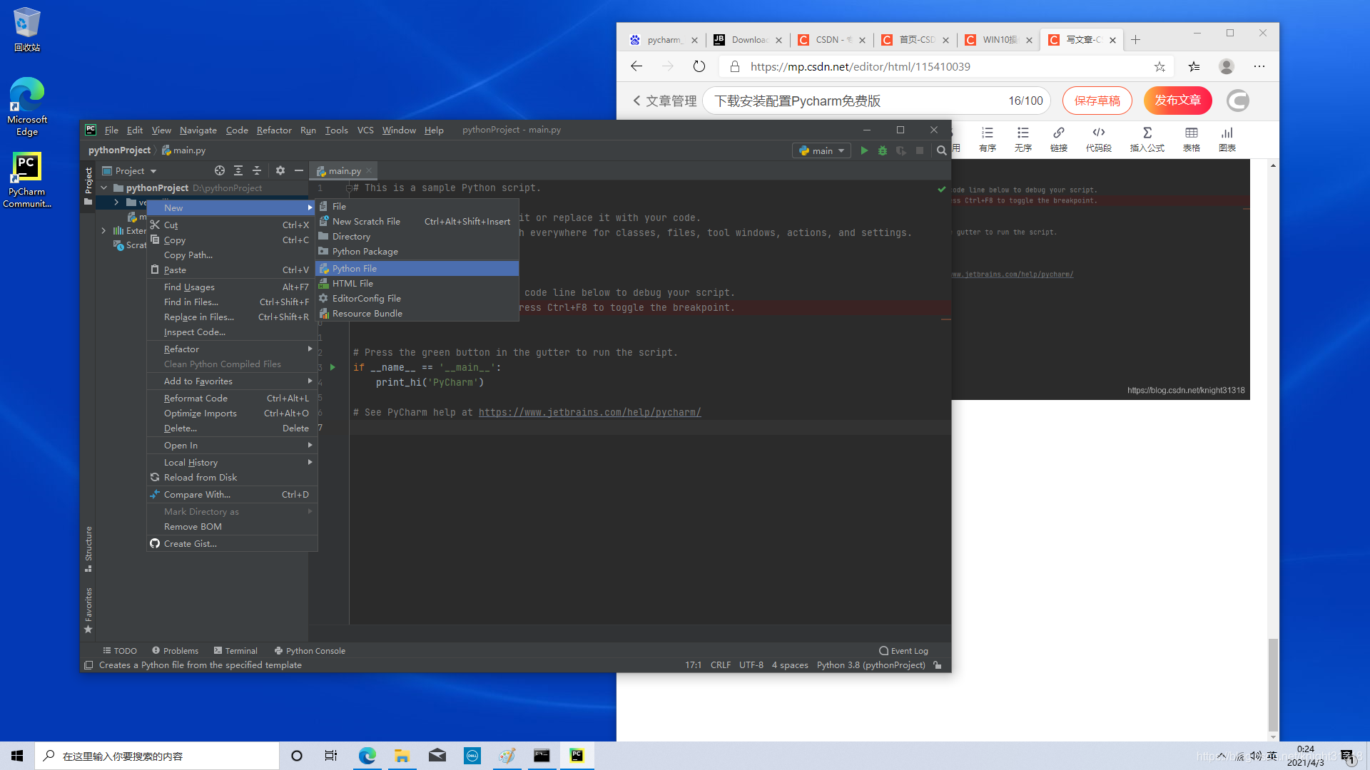
Task: Click the gutter run arrow beside if __name__
Action: 333,367
